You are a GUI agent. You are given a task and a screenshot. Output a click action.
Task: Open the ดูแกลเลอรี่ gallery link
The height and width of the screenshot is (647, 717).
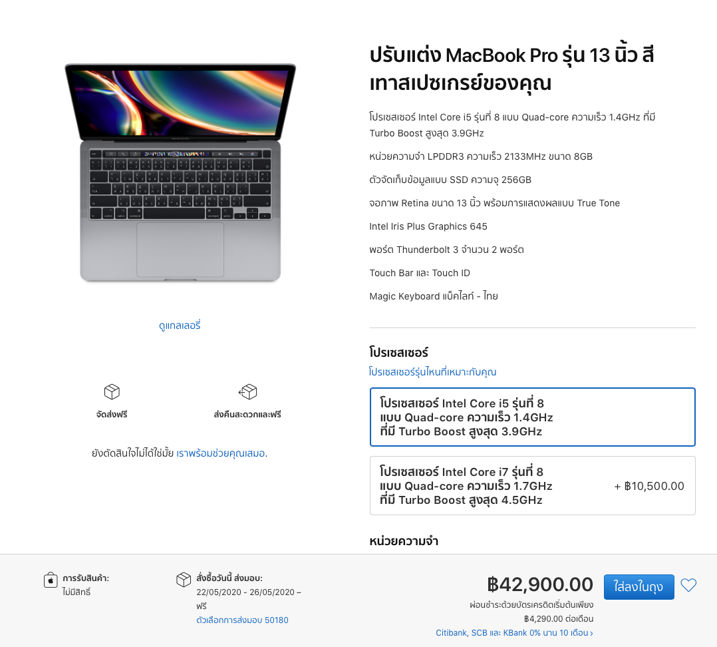pos(180,325)
